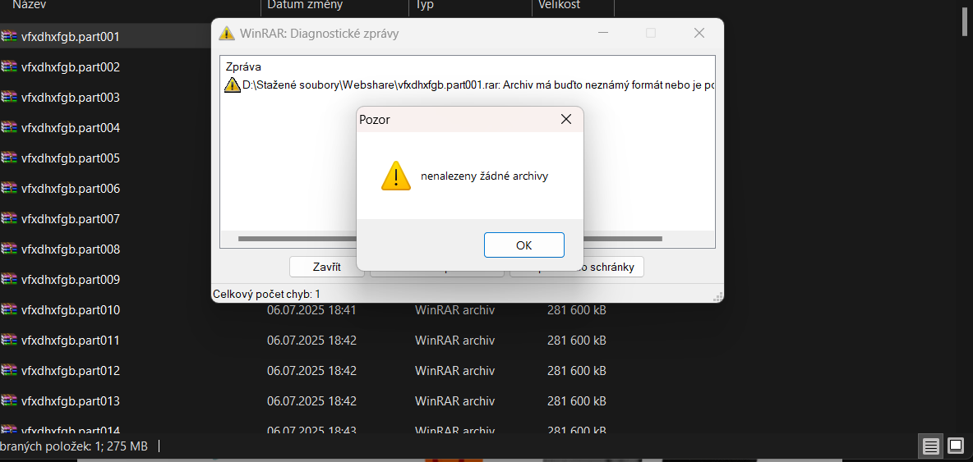973x462 pixels.
Task: Click the WinRAR diagnostics title bar icon
Action: [227, 34]
